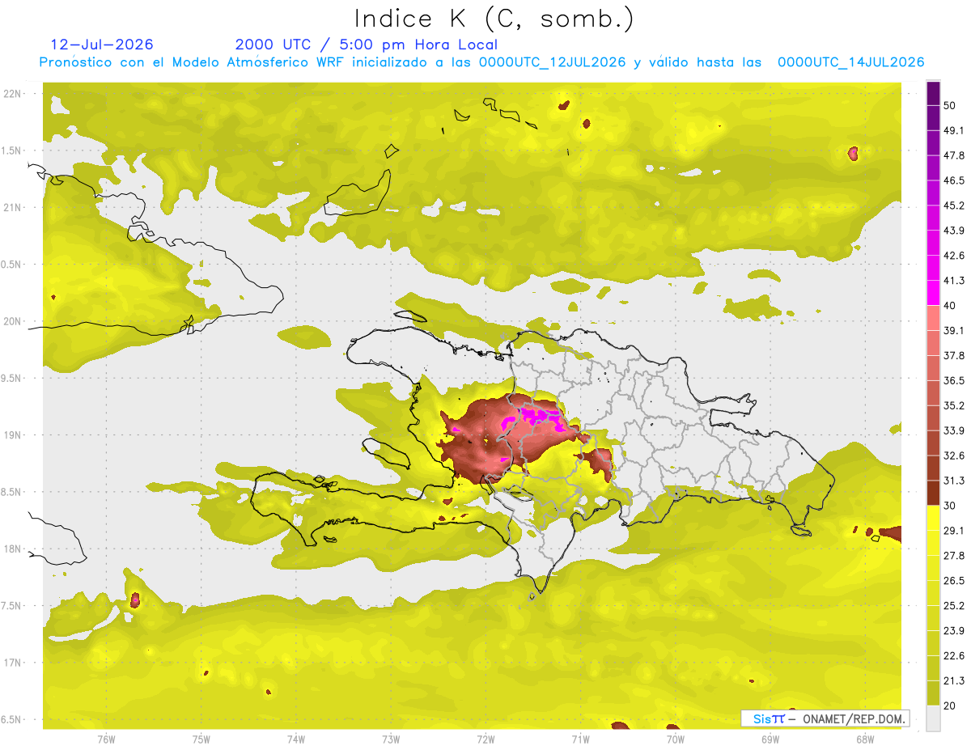Image resolution: width=971 pixels, height=750 pixels.
Task: Click the legend value '46.5'
Action: click(954, 180)
